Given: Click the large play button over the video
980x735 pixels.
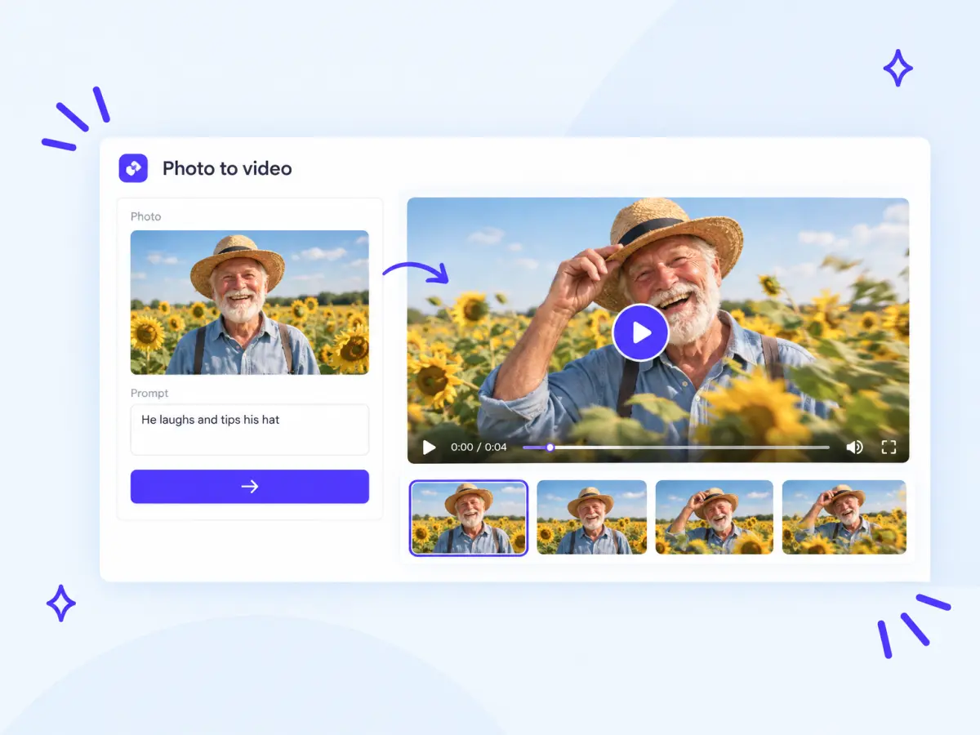Looking at the screenshot, I should click(x=640, y=332).
